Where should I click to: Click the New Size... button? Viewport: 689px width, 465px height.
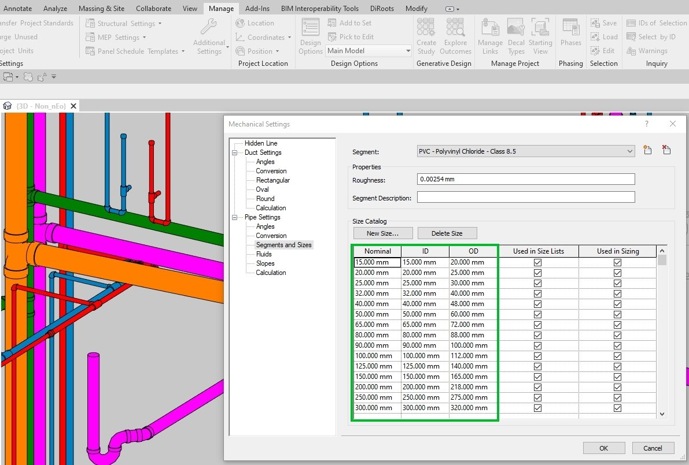tap(383, 233)
